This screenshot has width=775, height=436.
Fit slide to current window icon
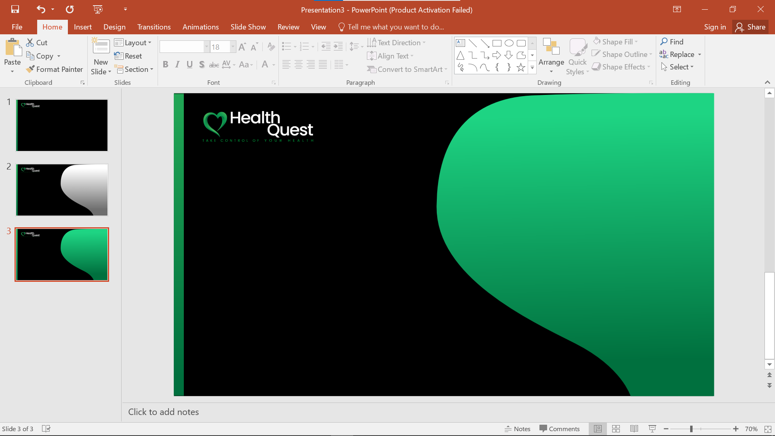tap(768, 429)
